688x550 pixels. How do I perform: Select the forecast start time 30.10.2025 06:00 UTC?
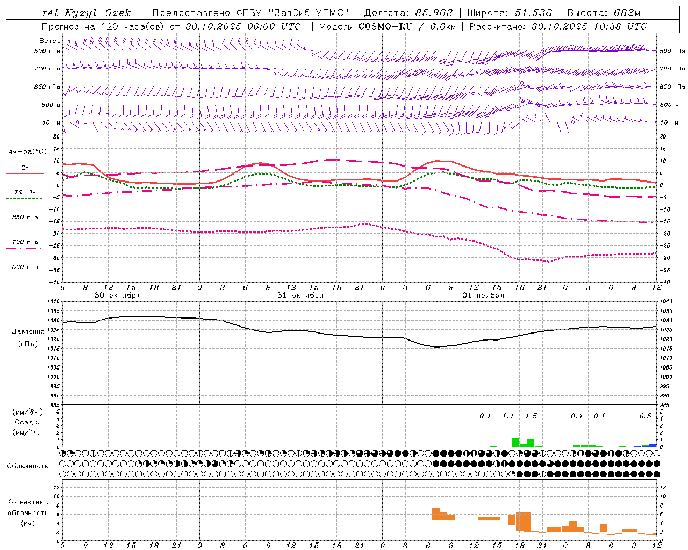[243, 26]
